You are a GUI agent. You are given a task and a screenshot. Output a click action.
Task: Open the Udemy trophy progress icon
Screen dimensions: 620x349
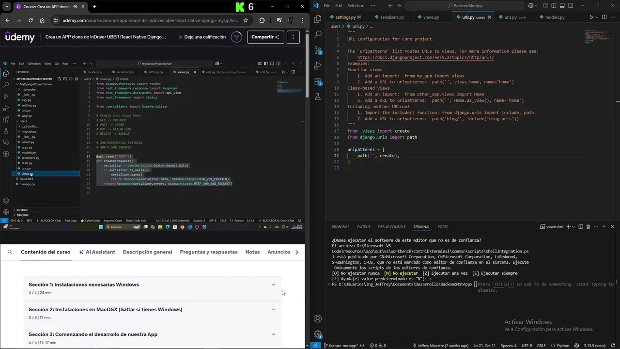point(236,37)
